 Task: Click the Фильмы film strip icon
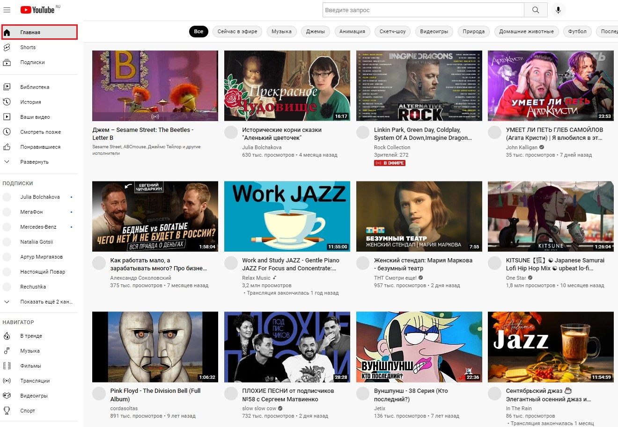(7, 366)
